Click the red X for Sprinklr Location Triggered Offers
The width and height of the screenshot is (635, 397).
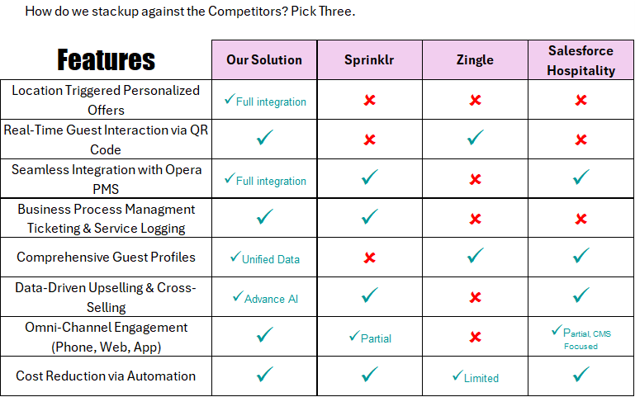[369, 100]
